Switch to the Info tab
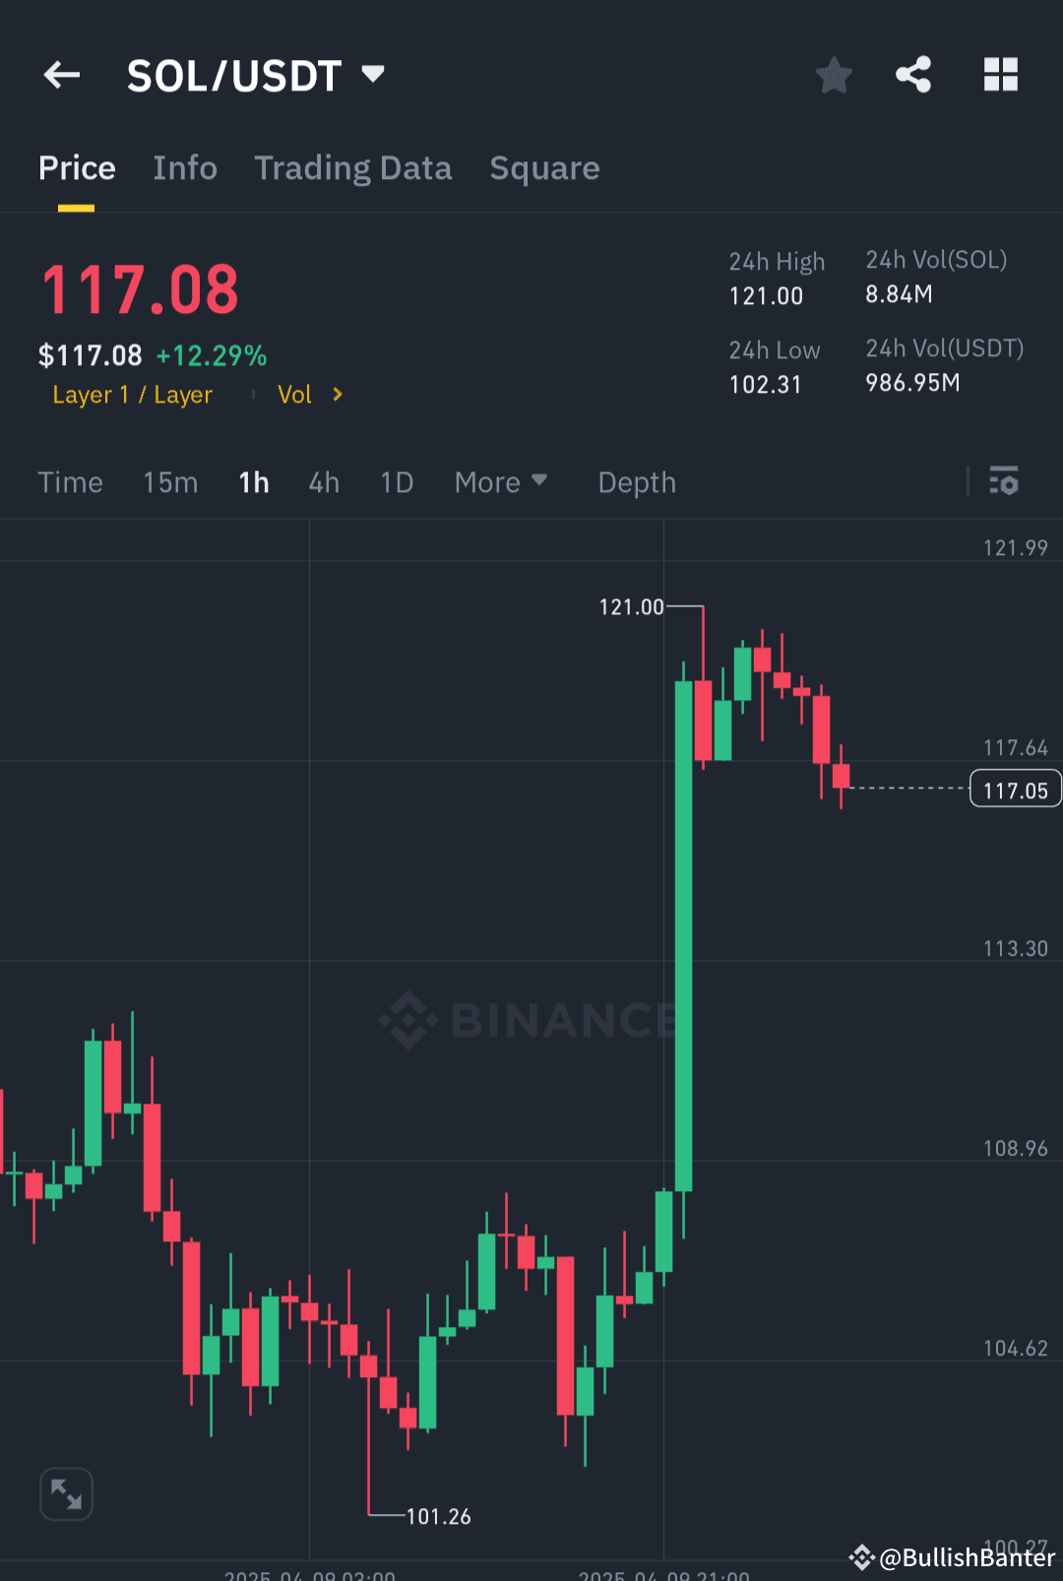 [184, 168]
